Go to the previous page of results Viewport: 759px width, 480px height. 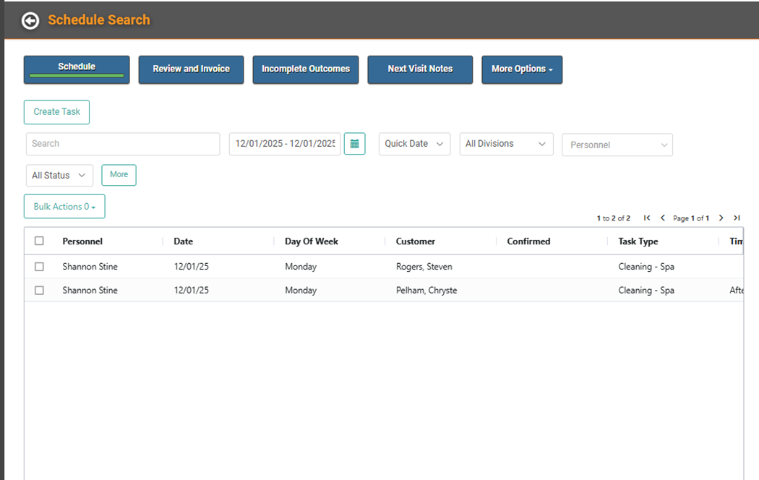(663, 218)
